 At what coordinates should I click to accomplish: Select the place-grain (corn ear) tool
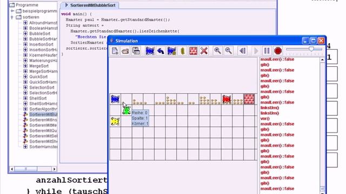[x=182, y=51]
